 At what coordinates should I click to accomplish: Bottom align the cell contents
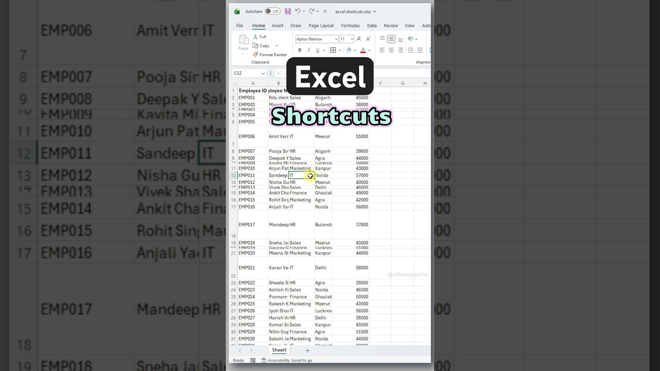click(x=400, y=40)
